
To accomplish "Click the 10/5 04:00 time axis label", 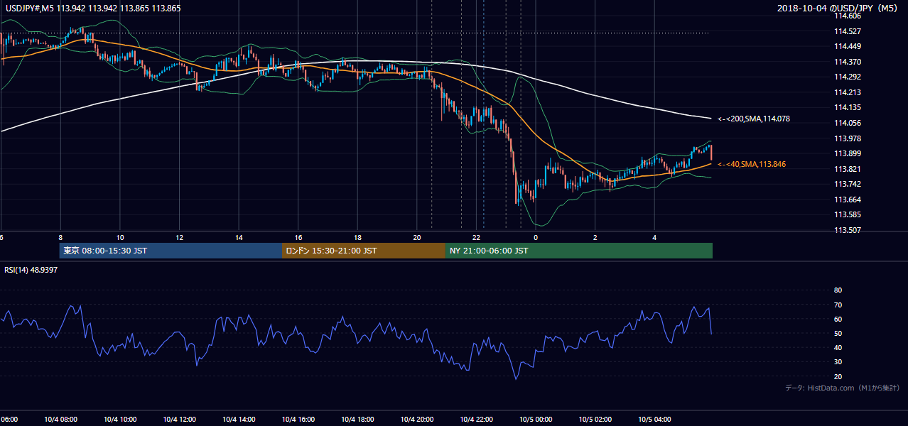I will [654, 420].
